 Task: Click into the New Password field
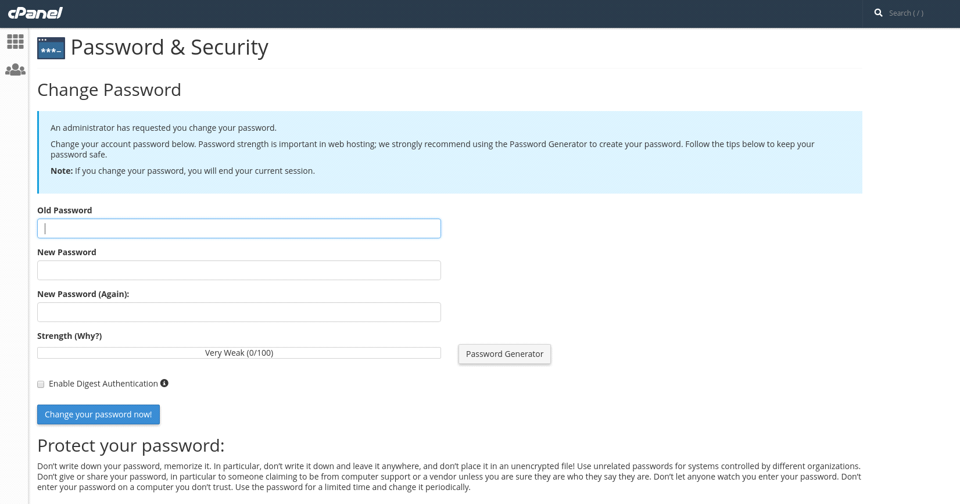pos(239,270)
